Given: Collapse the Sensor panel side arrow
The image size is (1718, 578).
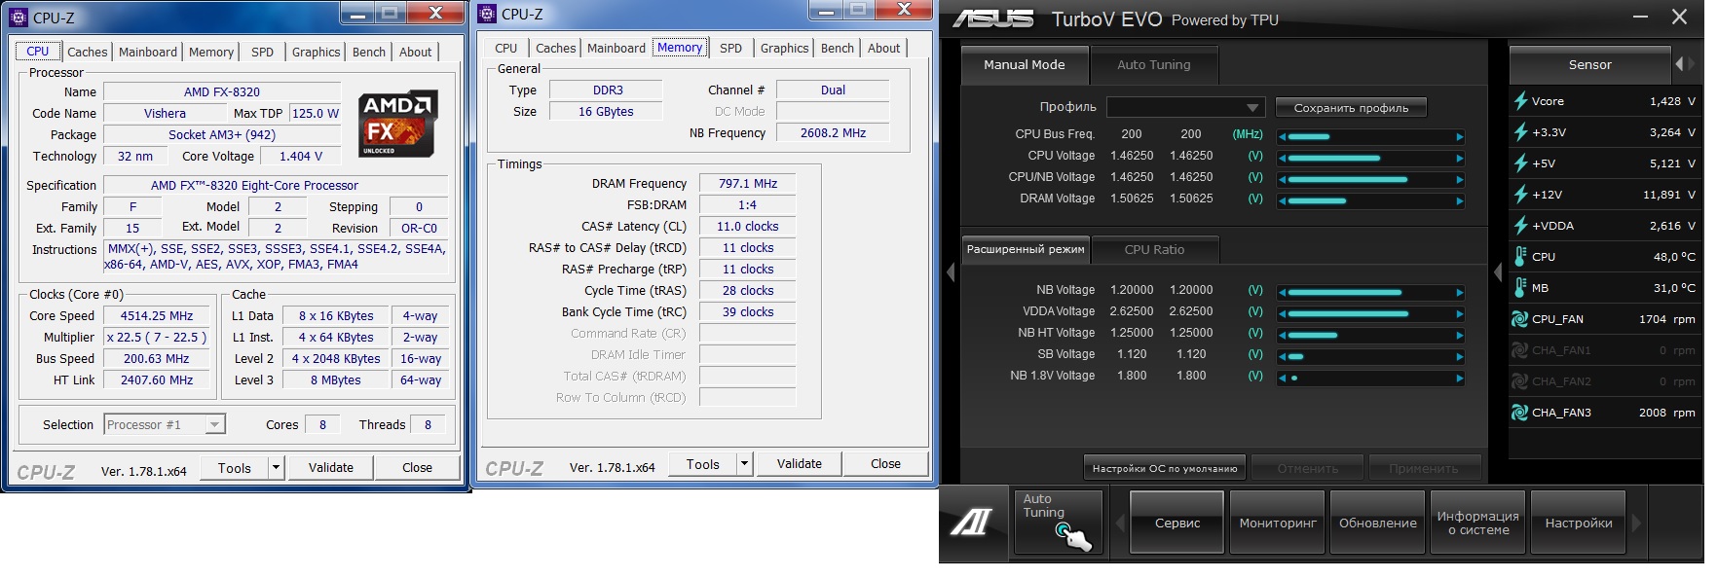Looking at the screenshot, I should pyautogui.click(x=1499, y=272).
